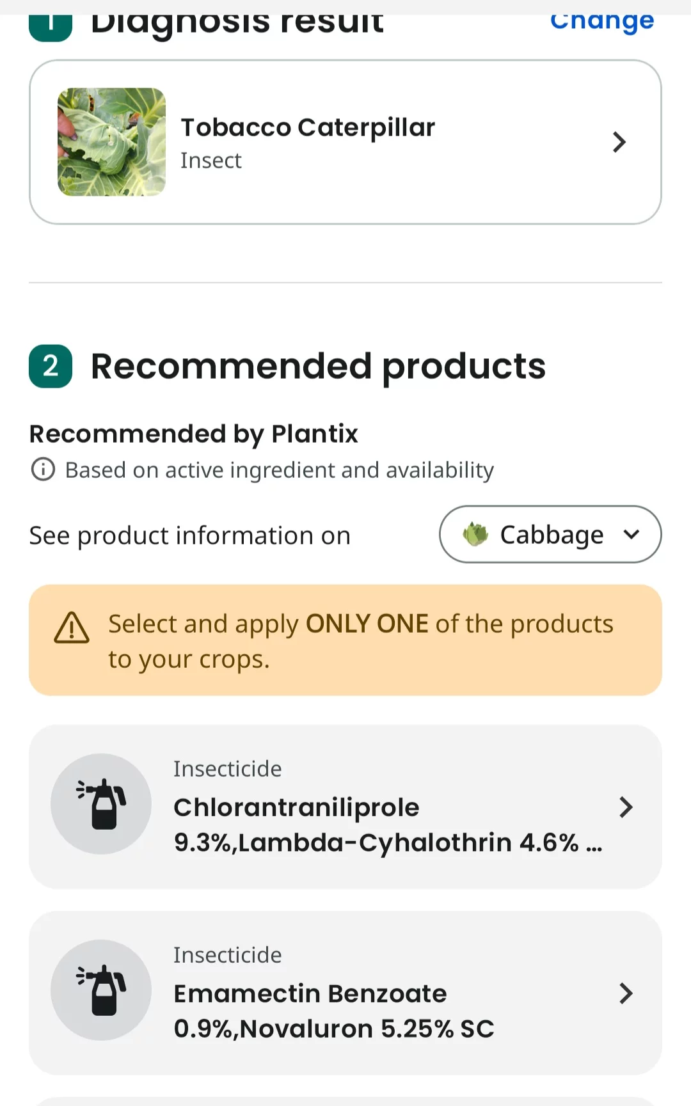Click the chevron on the Emamectin Benzoate card
691x1106 pixels.
point(626,993)
